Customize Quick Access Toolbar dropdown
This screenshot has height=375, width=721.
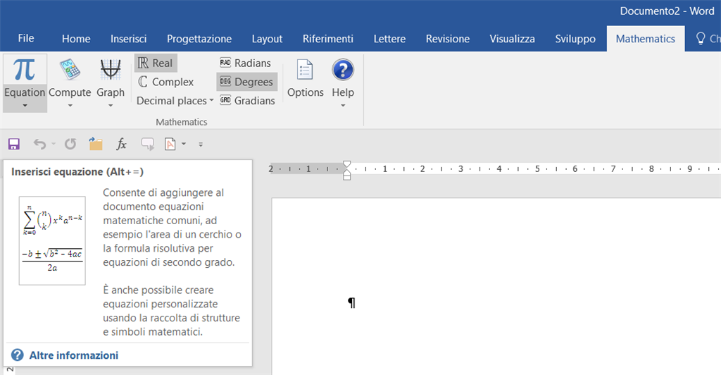tap(201, 145)
